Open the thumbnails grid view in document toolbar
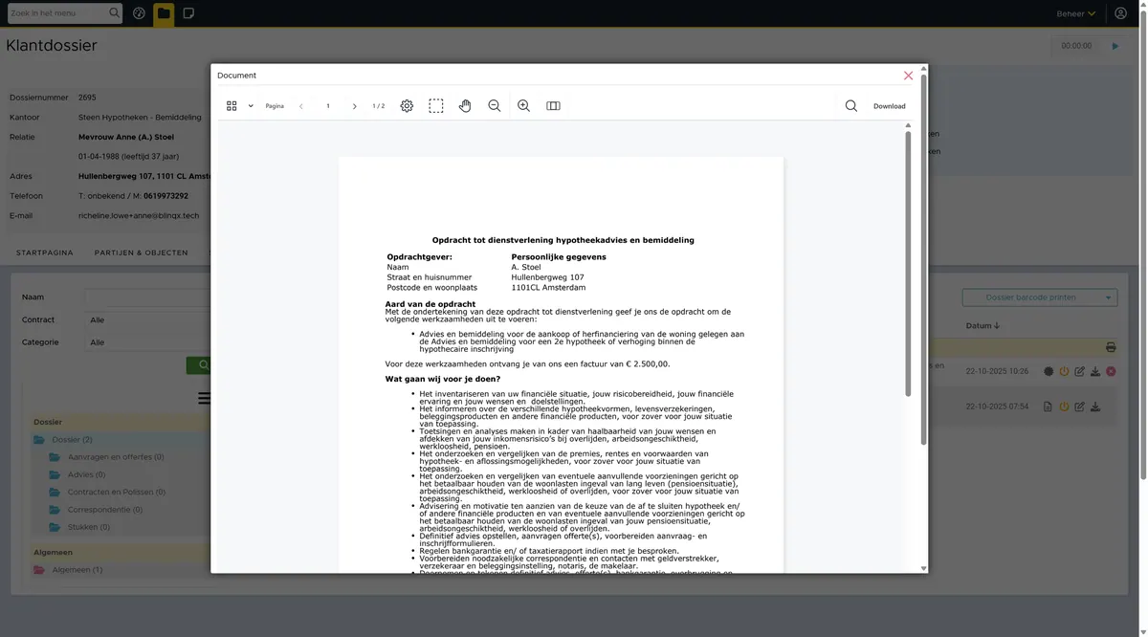 pyautogui.click(x=232, y=106)
